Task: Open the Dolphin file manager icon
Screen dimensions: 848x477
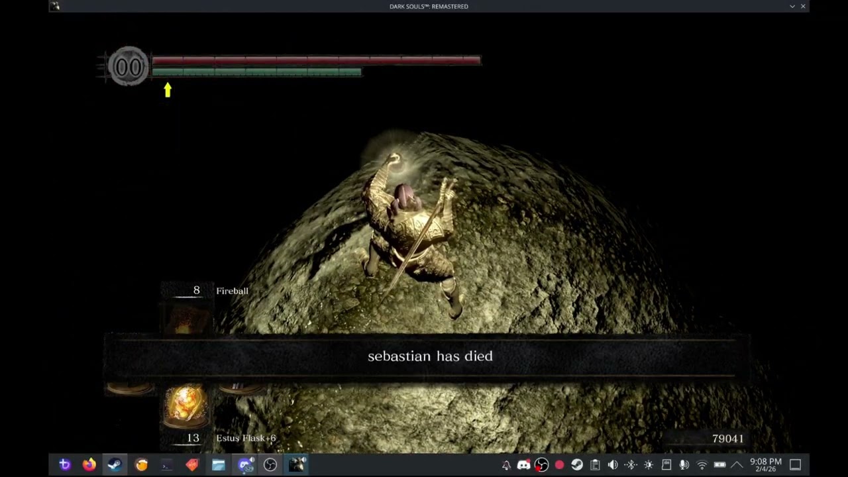Action: 218,465
